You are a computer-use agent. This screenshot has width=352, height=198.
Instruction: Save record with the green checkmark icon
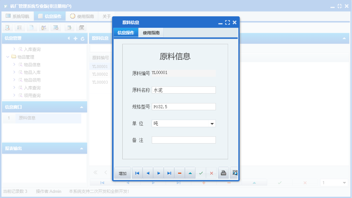[x=201, y=173]
